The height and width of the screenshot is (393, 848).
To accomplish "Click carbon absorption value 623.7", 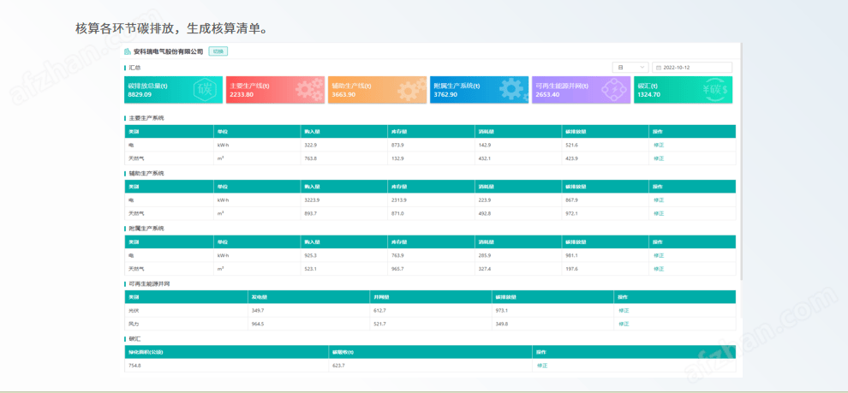I will [x=338, y=366].
